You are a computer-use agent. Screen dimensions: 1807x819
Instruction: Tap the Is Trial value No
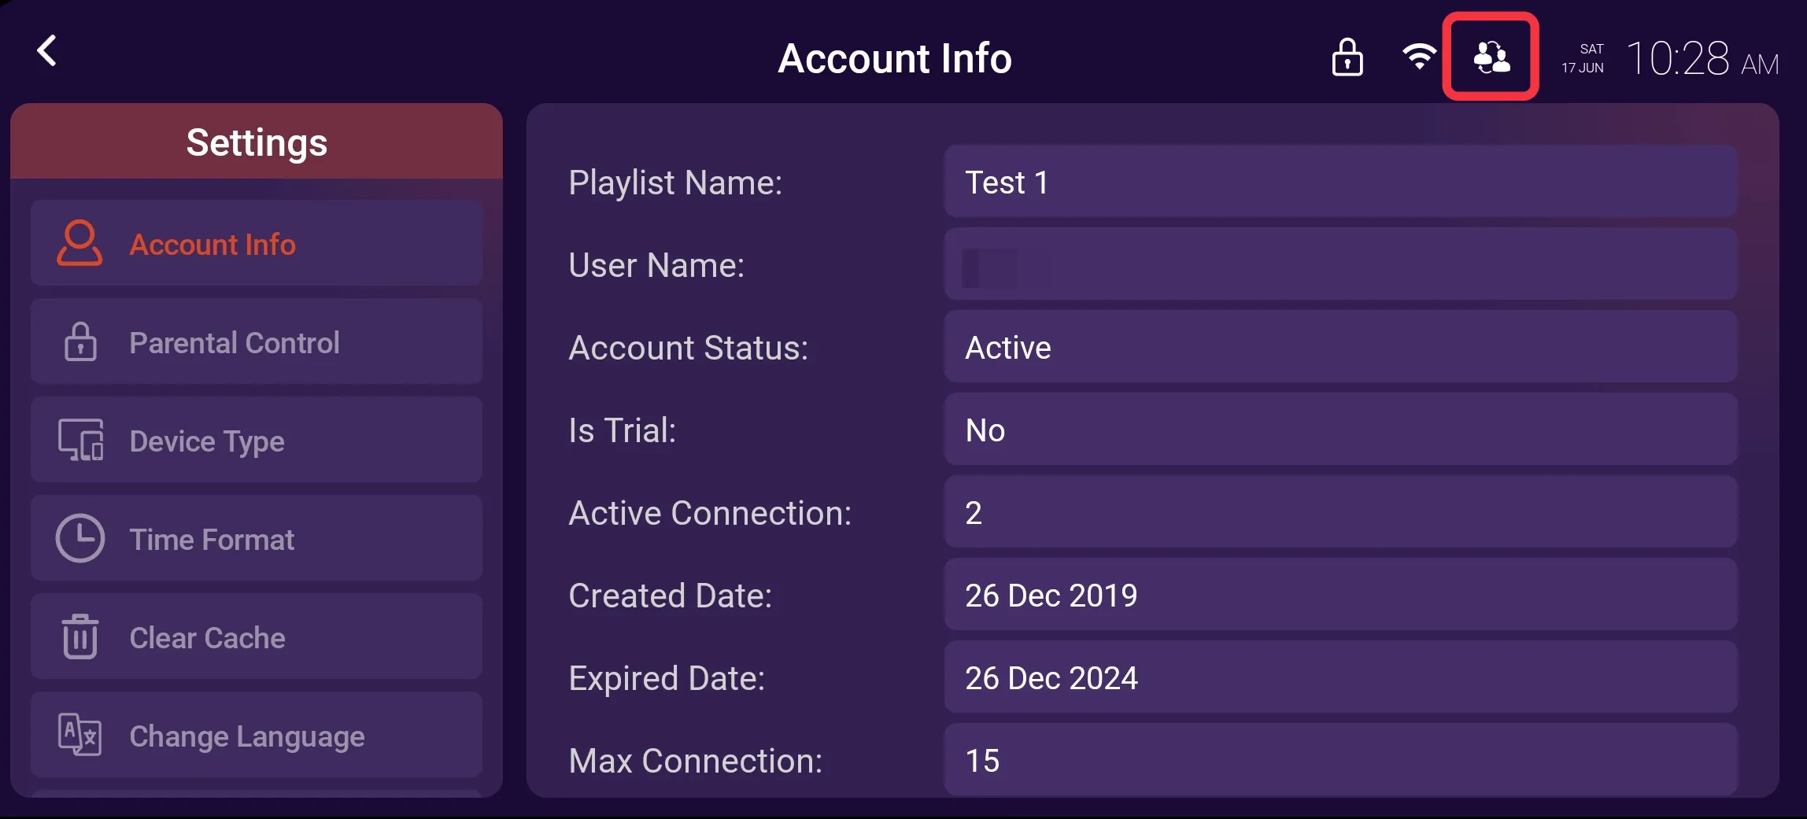pos(1340,430)
